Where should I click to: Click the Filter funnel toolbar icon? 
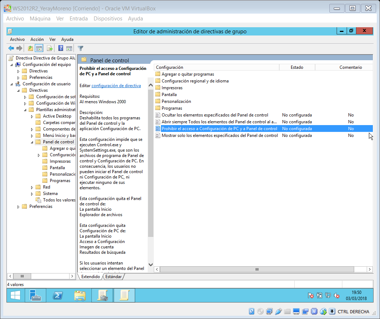80,48
